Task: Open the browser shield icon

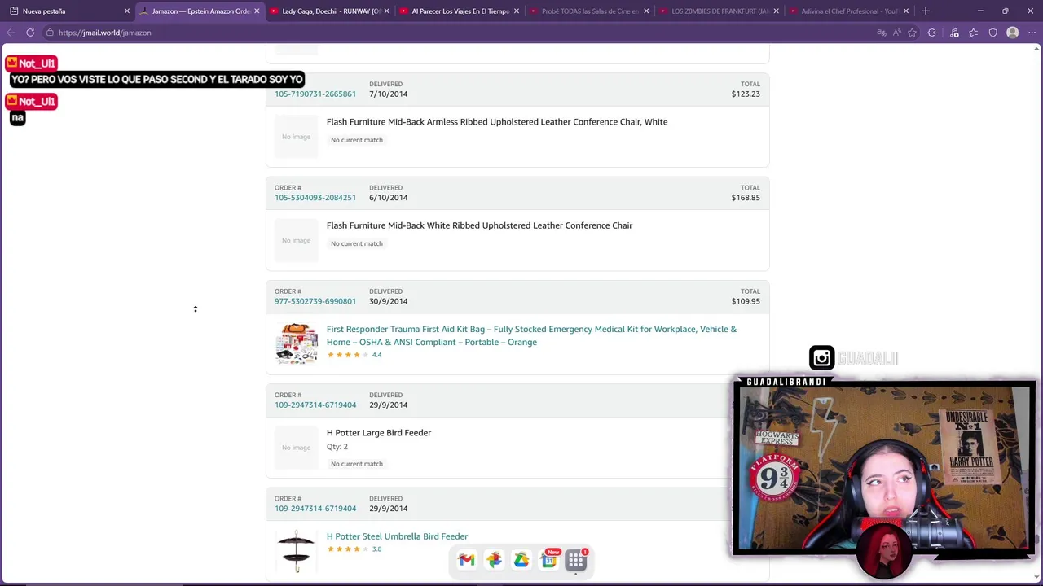Action: [x=992, y=33]
